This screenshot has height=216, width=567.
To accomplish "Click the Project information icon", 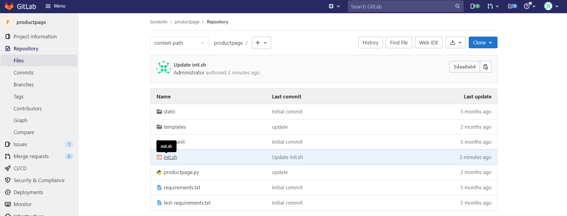I will click(x=8, y=37).
